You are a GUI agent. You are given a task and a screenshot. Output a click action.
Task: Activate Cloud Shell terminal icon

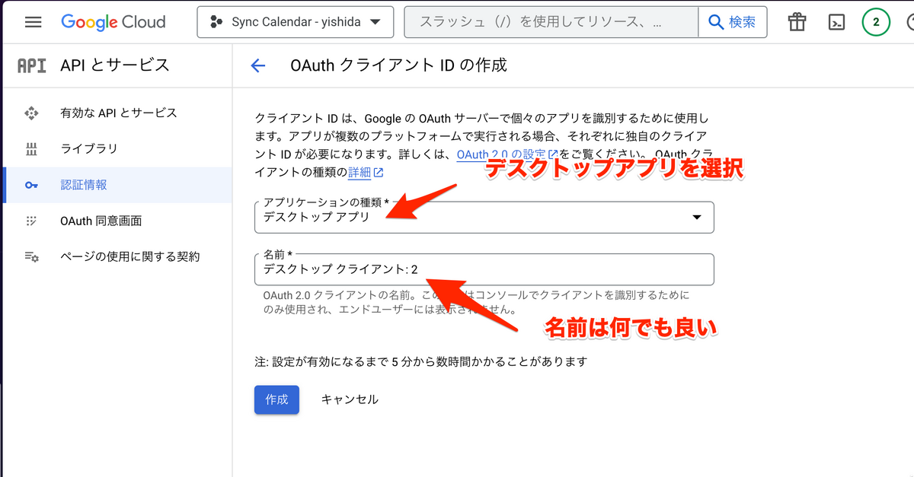(x=836, y=22)
